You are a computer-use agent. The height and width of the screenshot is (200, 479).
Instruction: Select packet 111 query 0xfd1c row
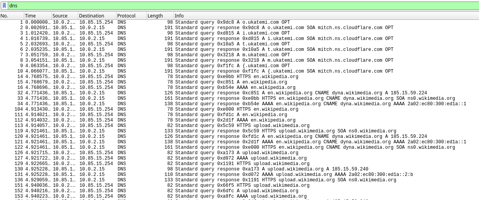pyautogui.click(x=239, y=115)
